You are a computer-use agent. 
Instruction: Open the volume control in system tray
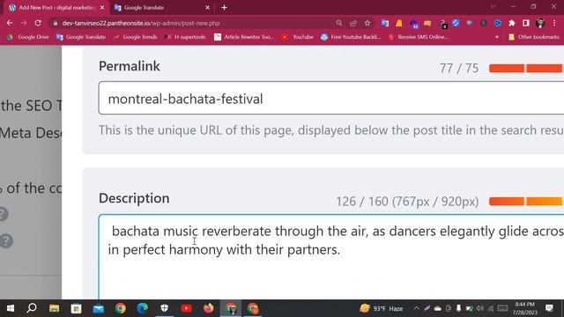[x=479, y=308]
